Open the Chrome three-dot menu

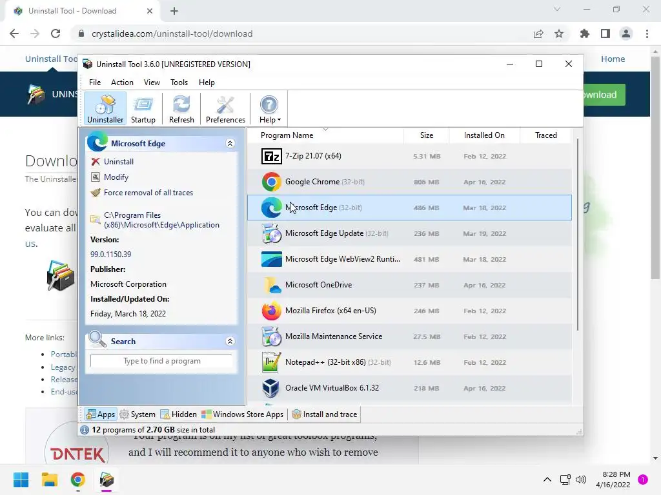pos(647,34)
